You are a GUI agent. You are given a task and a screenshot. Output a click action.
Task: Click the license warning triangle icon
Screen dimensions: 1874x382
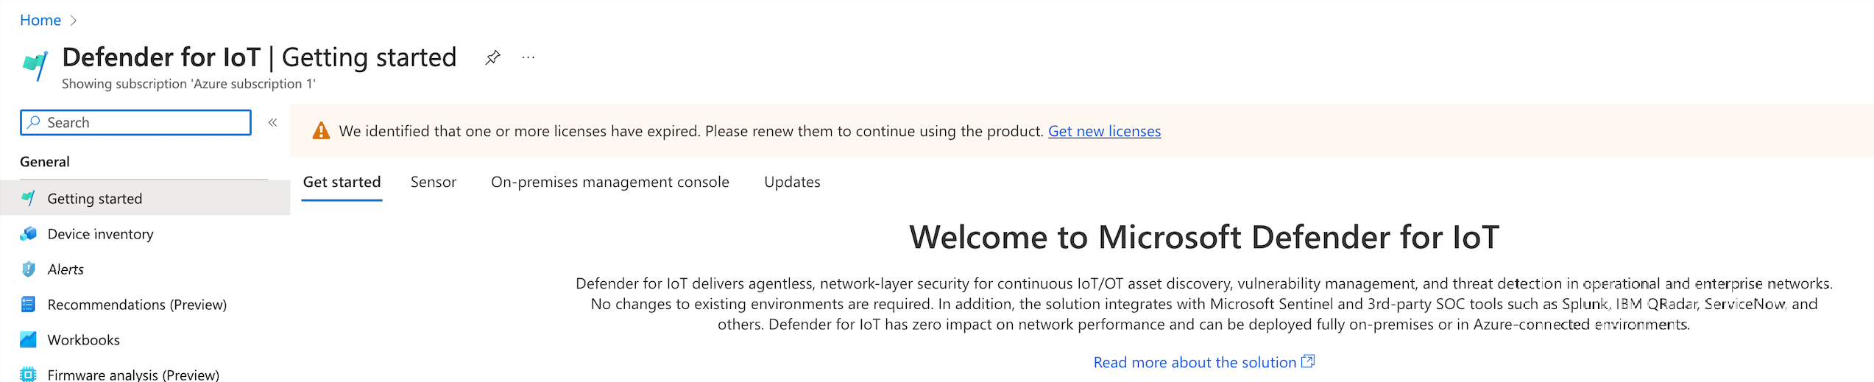click(321, 131)
